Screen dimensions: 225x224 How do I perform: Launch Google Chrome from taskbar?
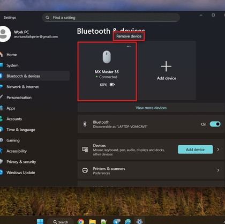click(x=81, y=222)
